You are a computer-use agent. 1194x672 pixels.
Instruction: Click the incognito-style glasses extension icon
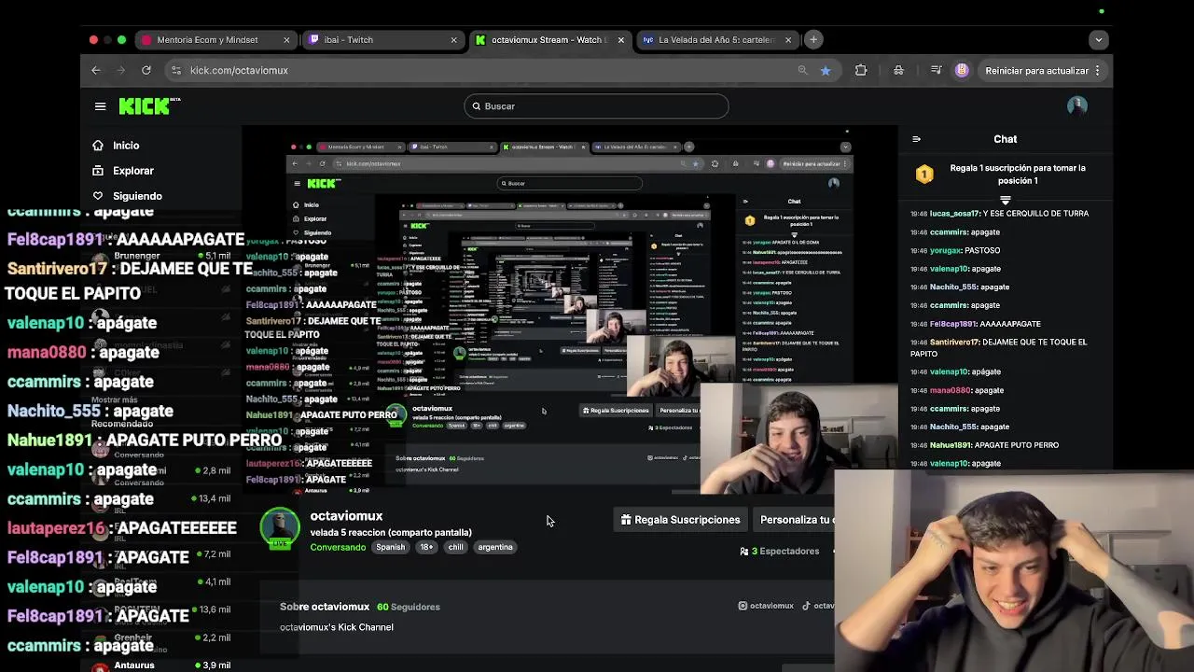898,70
